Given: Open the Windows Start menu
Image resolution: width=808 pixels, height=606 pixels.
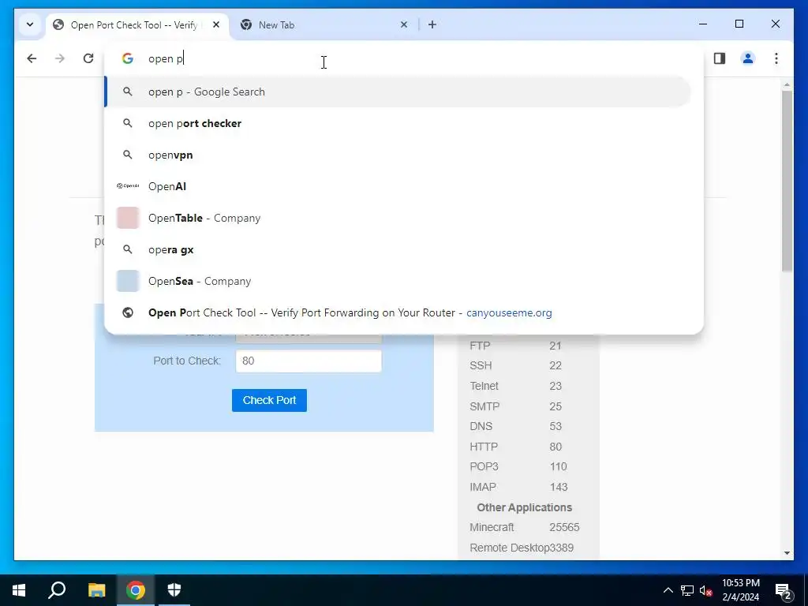Looking at the screenshot, I should [19, 590].
